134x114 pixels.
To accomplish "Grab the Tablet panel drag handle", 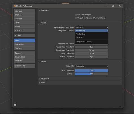I will click(x=120, y=62).
